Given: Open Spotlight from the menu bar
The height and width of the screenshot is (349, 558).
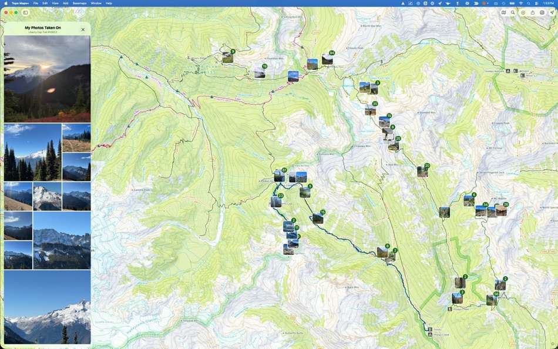Looking at the screenshot, I should pos(528,3).
